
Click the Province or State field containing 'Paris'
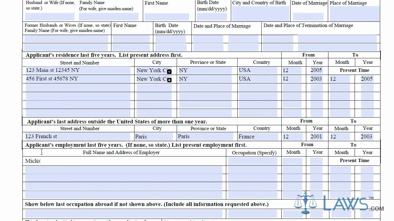[x=206, y=137]
